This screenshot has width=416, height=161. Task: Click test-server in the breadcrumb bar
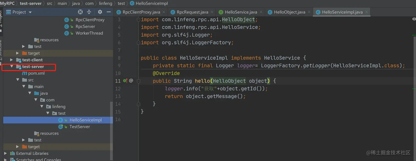click(x=31, y=3)
